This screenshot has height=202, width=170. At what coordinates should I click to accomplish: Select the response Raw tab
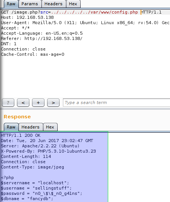pyautogui.click(x=11, y=127)
